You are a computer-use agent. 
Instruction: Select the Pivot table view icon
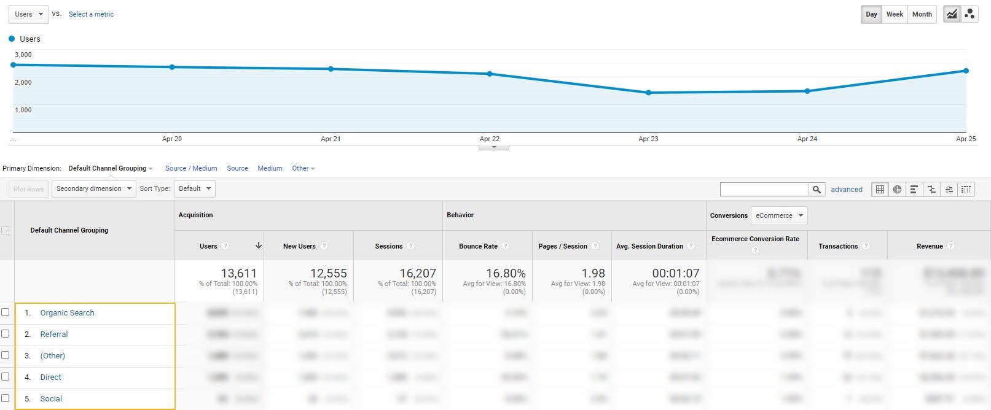tap(966, 189)
